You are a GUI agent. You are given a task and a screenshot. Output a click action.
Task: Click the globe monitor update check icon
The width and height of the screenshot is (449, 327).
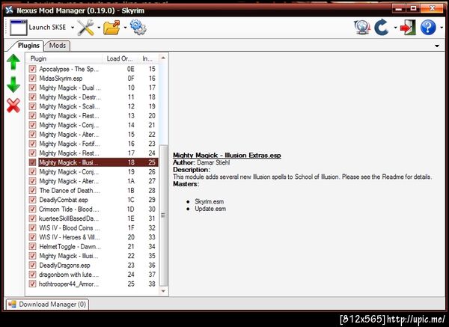tap(362, 28)
